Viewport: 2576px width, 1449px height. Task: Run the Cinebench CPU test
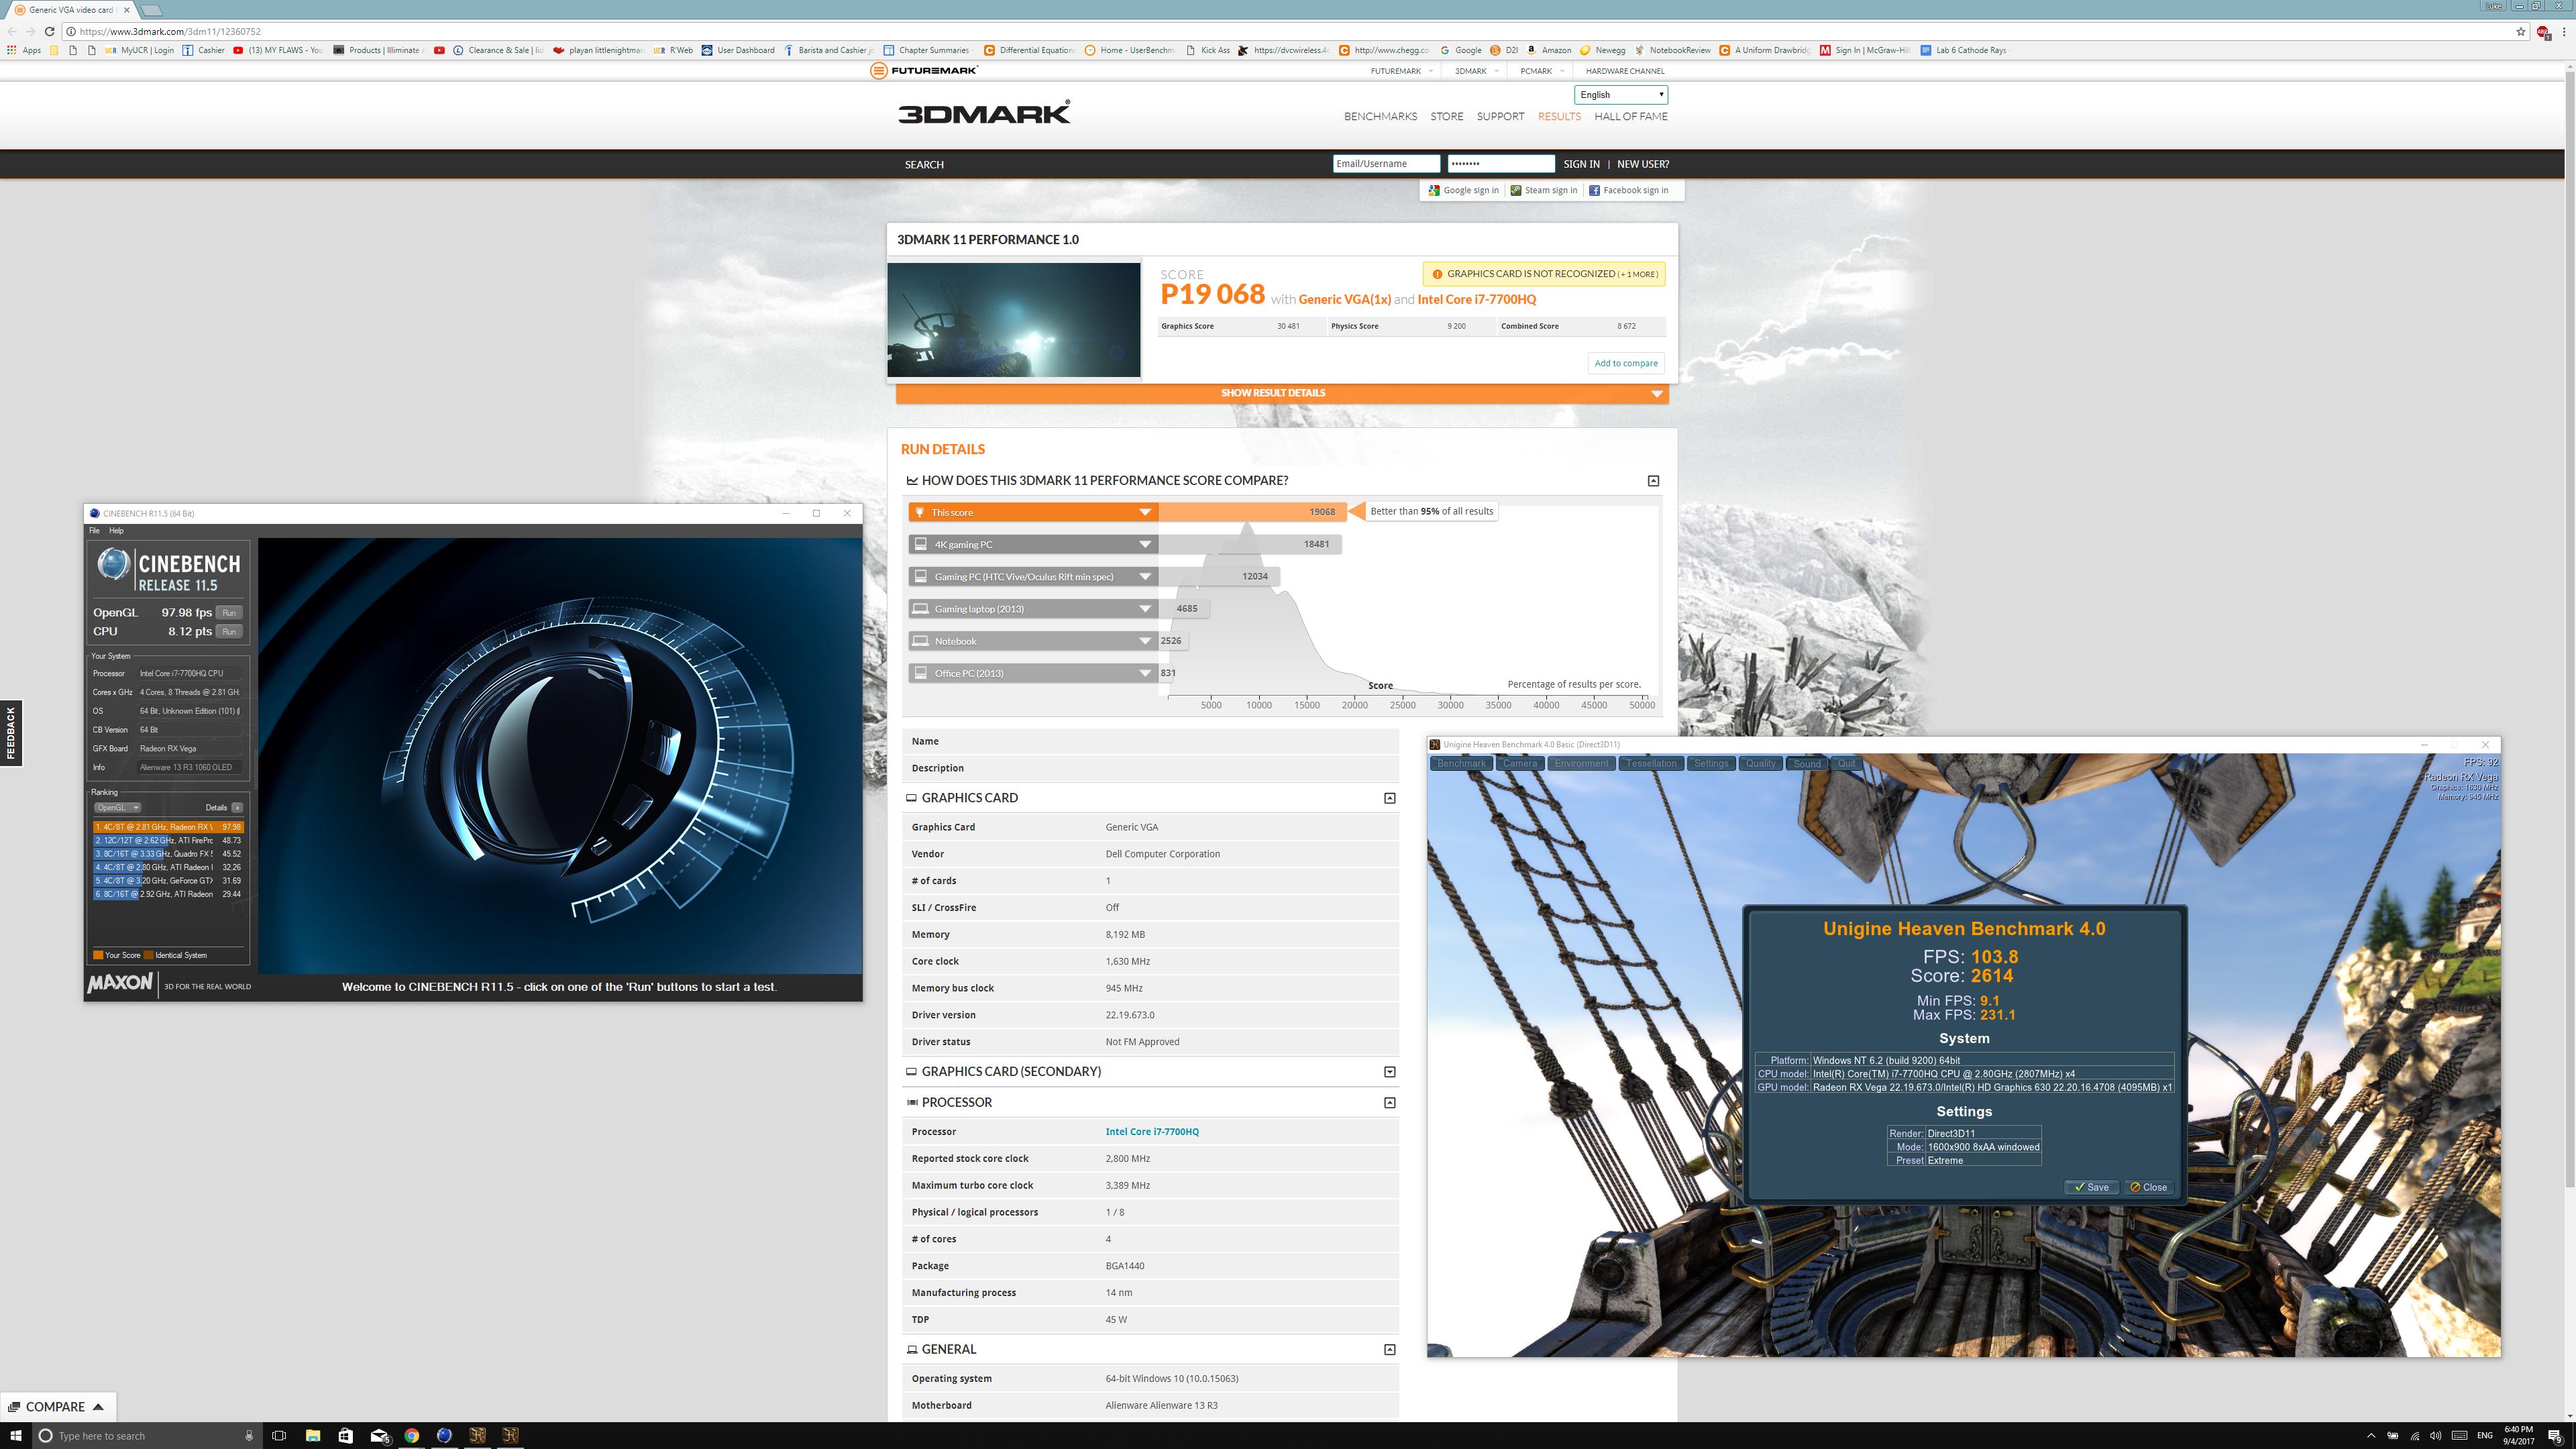(x=229, y=631)
